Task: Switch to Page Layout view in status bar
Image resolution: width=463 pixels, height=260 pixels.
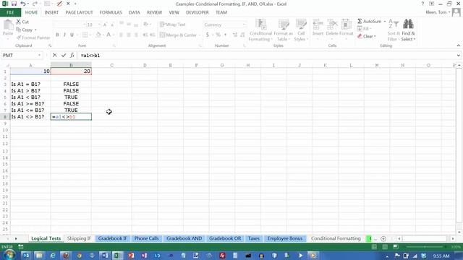Action: (385, 247)
